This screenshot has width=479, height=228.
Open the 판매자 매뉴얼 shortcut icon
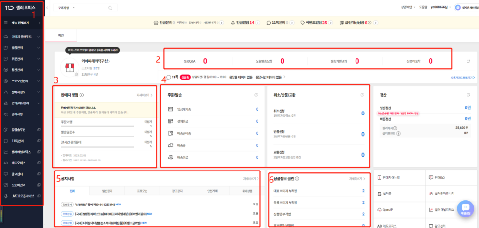[x=380, y=178]
